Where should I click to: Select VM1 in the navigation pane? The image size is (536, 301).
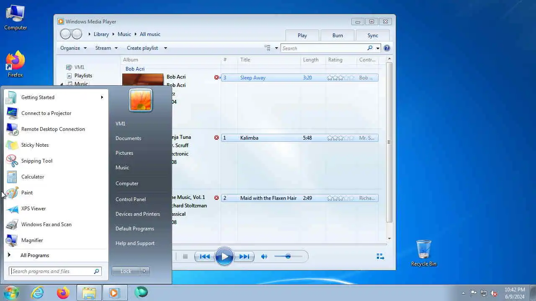pos(79,67)
